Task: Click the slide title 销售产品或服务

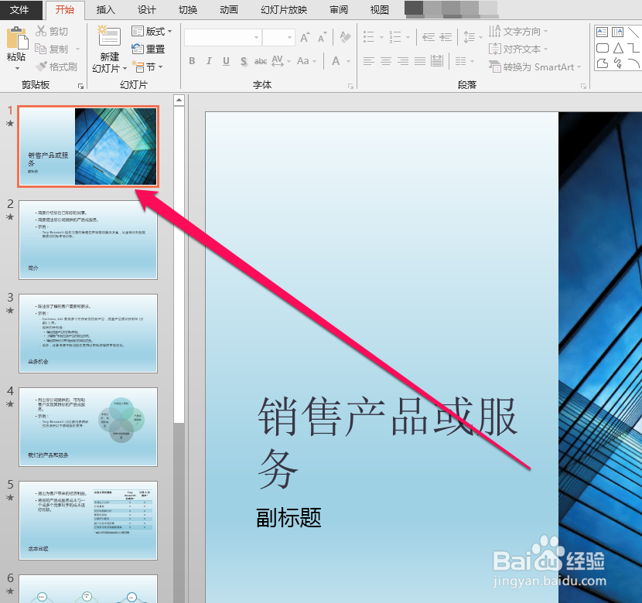Action: click(387, 443)
